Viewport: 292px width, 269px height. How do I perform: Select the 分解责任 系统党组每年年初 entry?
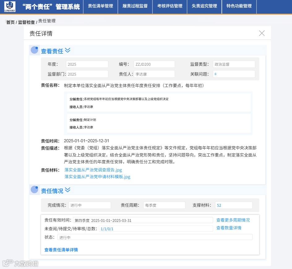tap(159, 103)
